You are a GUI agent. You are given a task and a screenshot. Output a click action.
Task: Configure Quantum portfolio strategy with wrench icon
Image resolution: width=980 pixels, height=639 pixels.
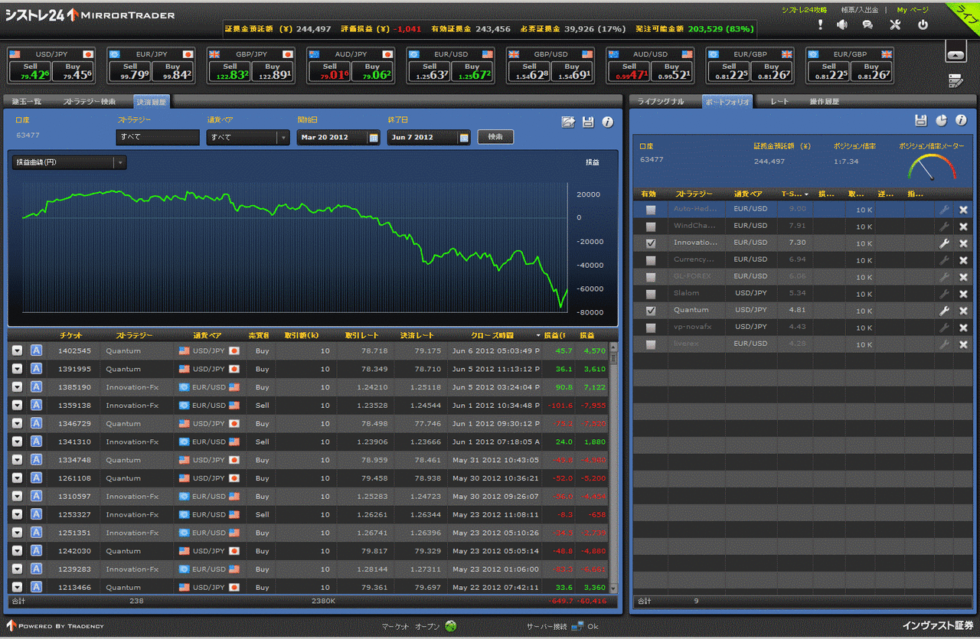(x=944, y=311)
